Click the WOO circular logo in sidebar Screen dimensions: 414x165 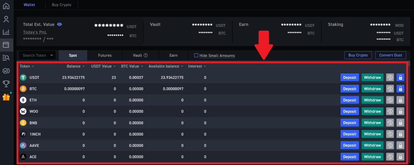(6, 71)
